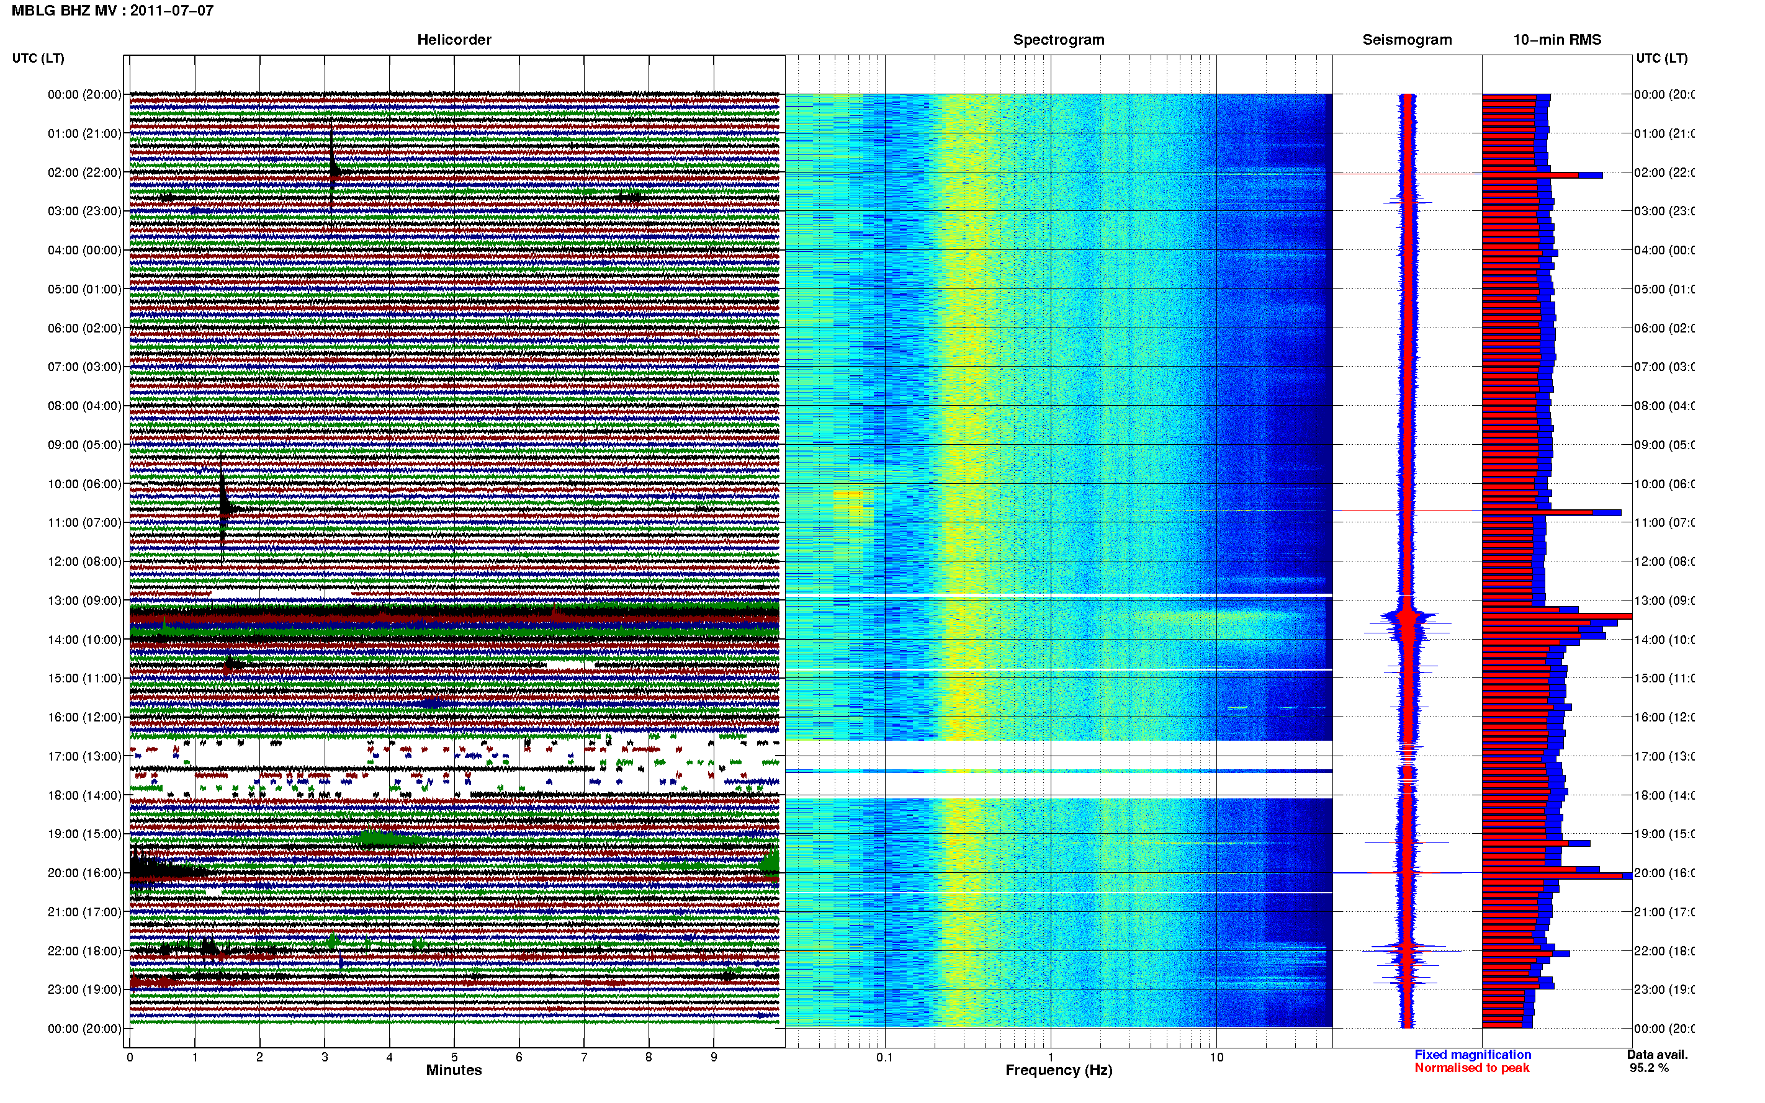
Task: Click the left '10:00 (06:00)' time label
Action: click(84, 484)
